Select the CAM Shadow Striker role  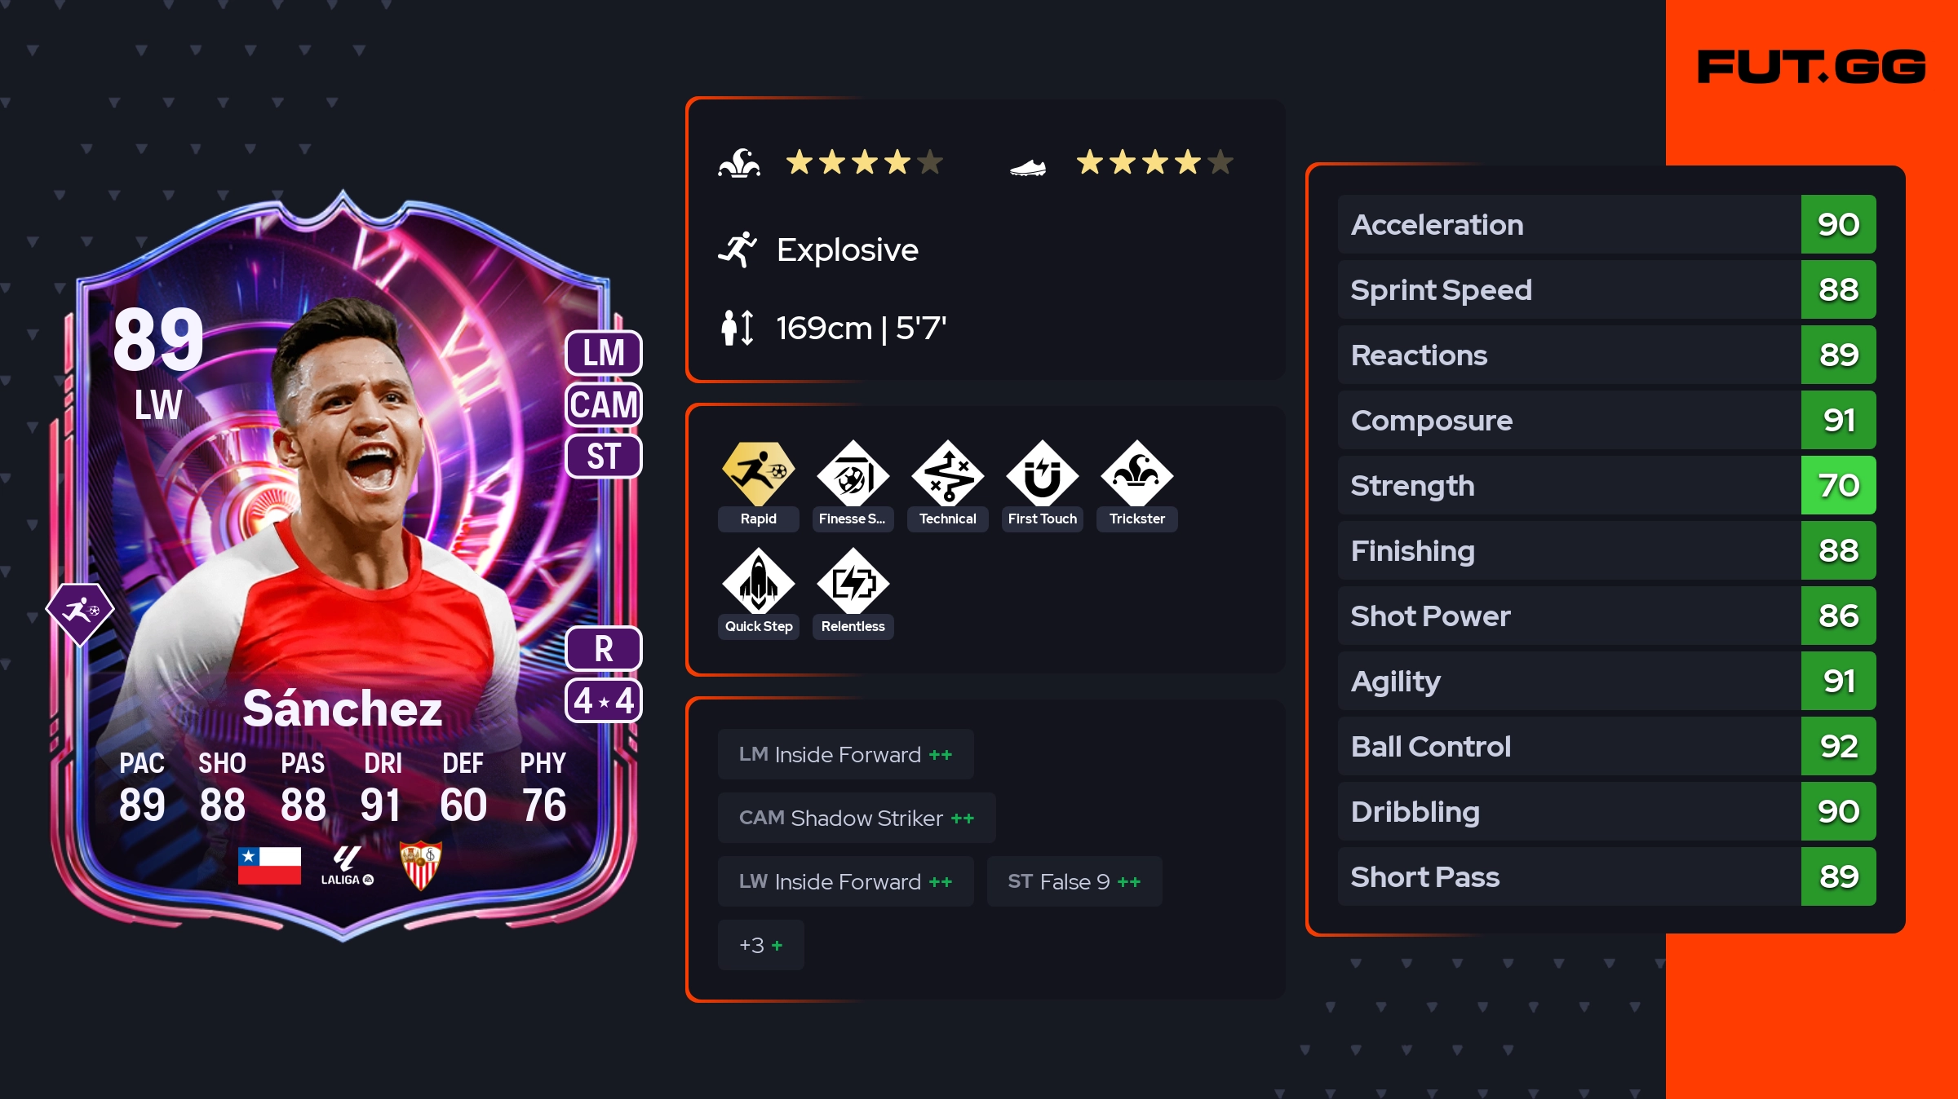tap(857, 818)
